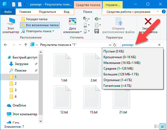Screen dimensions: 167x130
Task: Switch to the Home ribbon tab
Action: coord(25,12)
